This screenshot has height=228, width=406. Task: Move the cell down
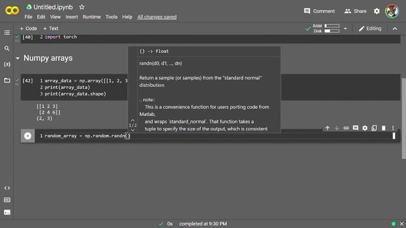coord(337,128)
